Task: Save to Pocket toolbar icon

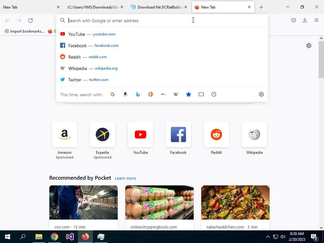Action: 294,20
